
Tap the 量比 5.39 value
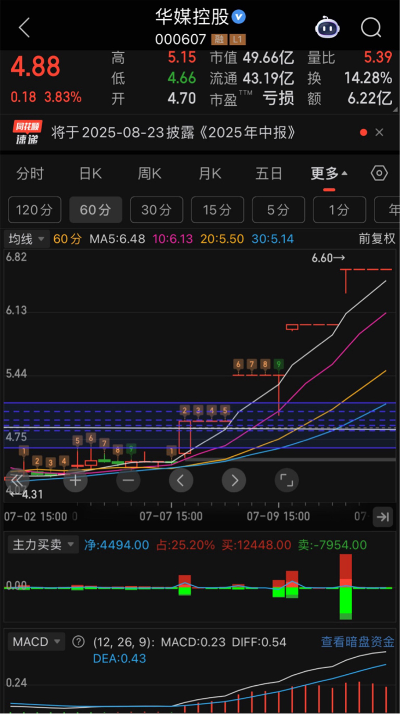click(x=377, y=57)
